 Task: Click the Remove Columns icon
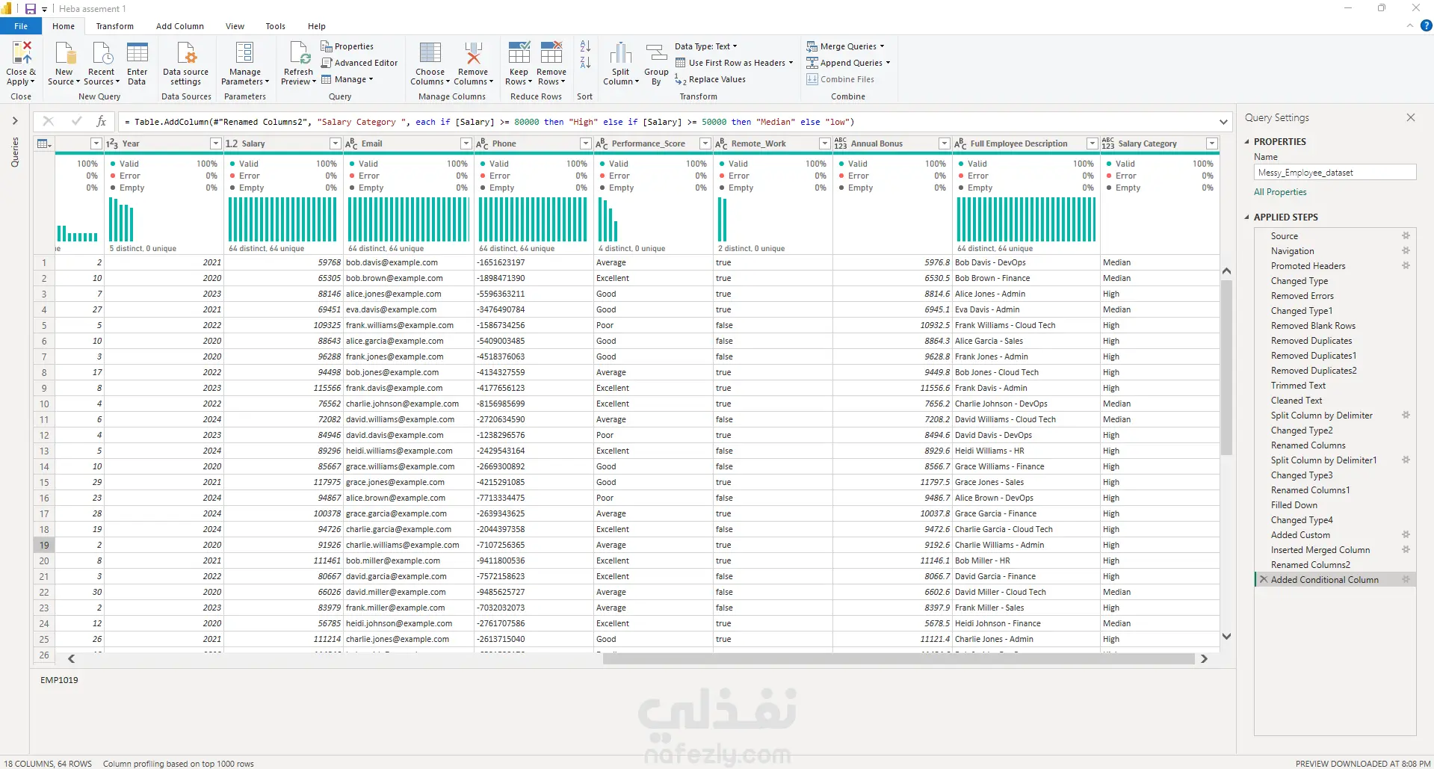point(473,53)
